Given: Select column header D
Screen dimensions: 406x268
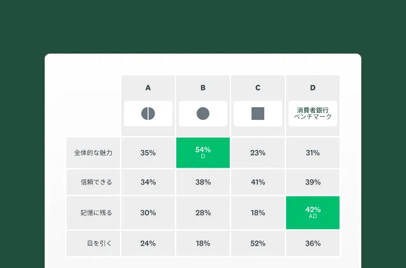Looking at the screenshot, I should pyautogui.click(x=313, y=87).
